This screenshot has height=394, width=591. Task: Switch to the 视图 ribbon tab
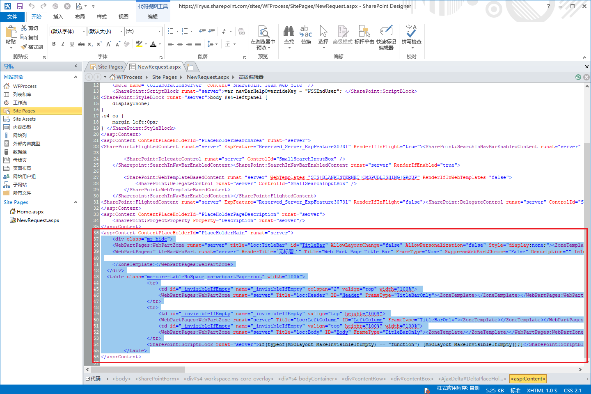tap(124, 17)
